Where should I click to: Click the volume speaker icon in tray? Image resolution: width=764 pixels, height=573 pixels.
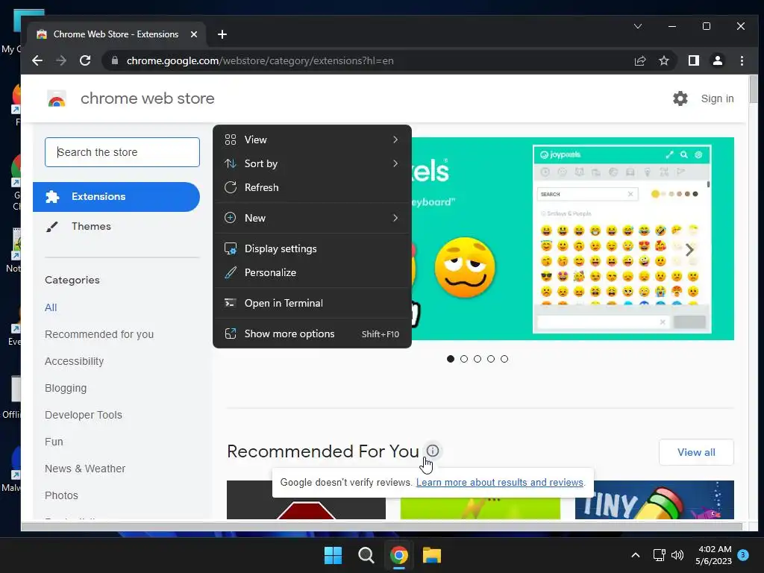tap(677, 555)
